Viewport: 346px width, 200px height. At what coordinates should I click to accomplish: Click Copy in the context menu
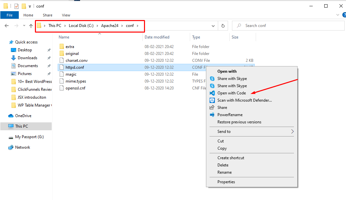click(x=222, y=148)
